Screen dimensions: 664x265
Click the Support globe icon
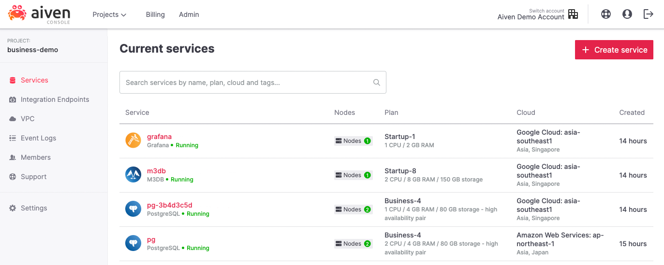(13, 177)
